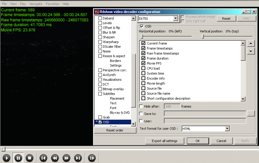
Task: Collapse the OSD tree item arrow
Action: click(97, 121)
